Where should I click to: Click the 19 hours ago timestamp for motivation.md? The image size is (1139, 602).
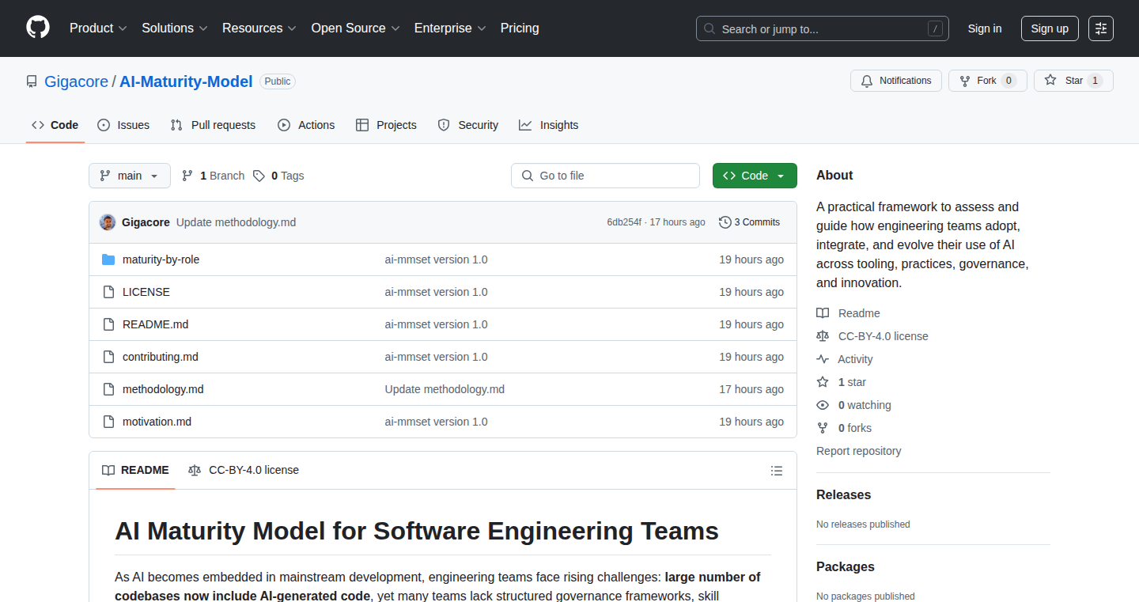[x=751, y=422]
